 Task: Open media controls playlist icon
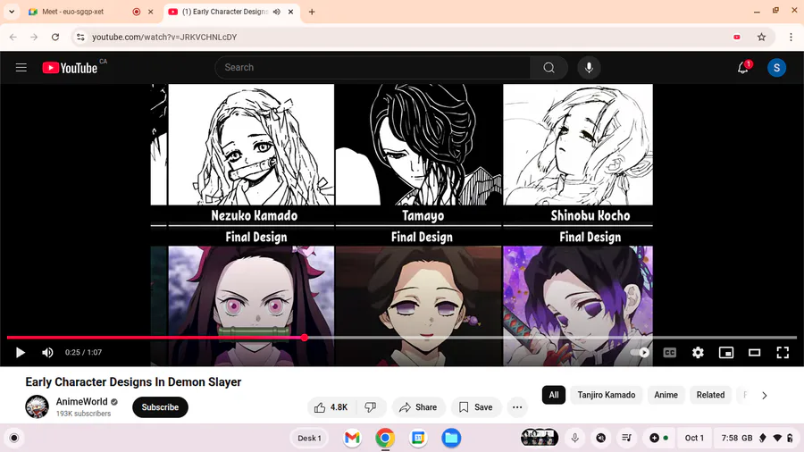click(626, 439)
